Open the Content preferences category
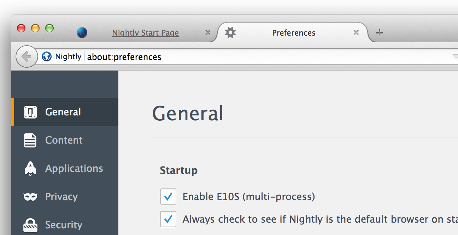 [x=65, y=140]
